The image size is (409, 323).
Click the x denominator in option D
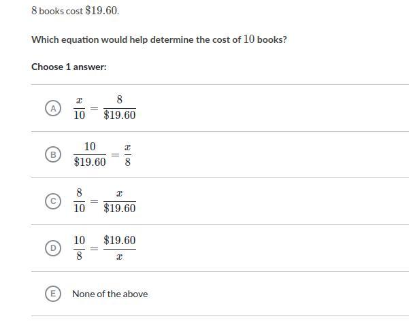coord(120,257)
